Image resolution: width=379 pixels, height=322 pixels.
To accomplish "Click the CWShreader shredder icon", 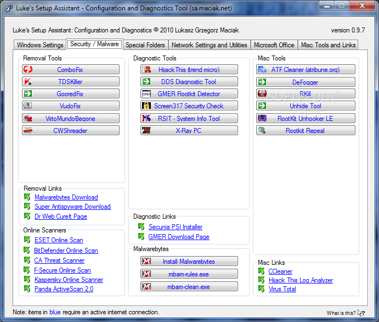I will (28, 130).
